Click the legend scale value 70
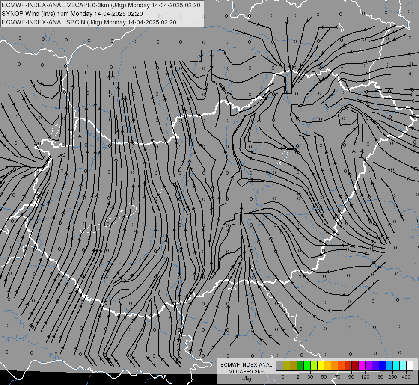This screenshot has width=419, height=385. coord(338,377)
